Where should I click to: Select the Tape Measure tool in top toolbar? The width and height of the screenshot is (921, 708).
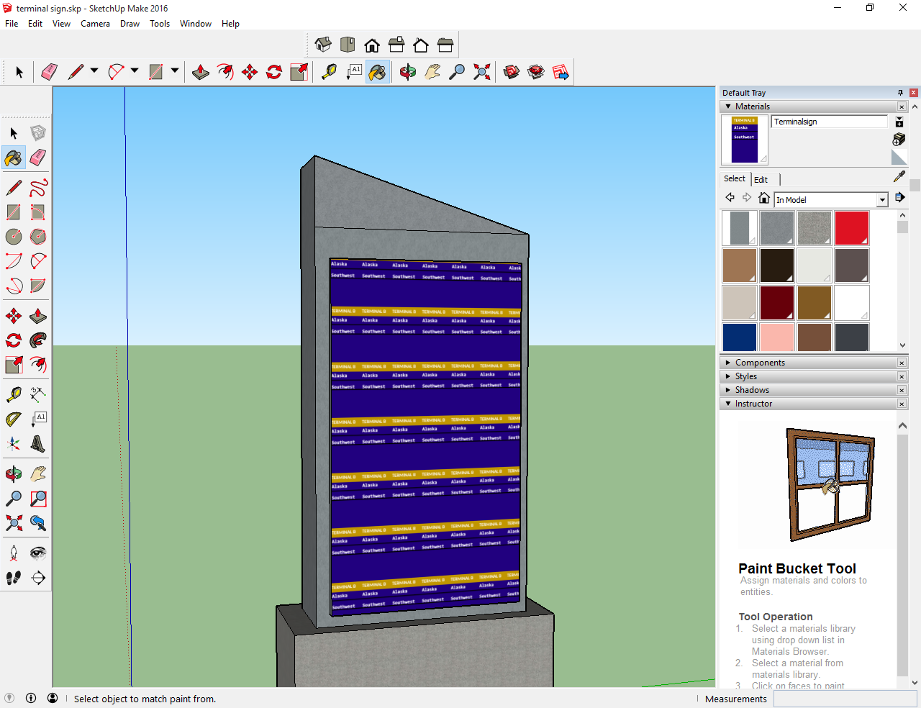click(x=329, y=72)
